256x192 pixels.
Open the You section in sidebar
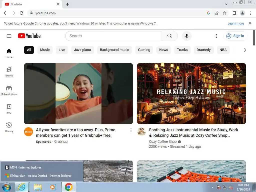point(9,109)
